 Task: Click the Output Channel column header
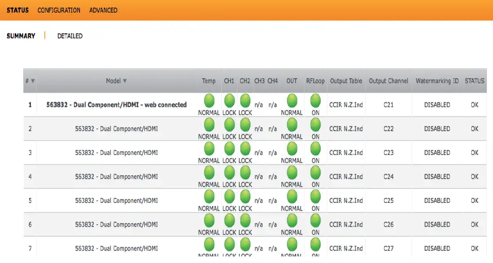(388, 81)
